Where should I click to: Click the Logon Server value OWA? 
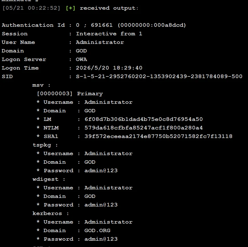pyautogui.click(x=81, y=59)
